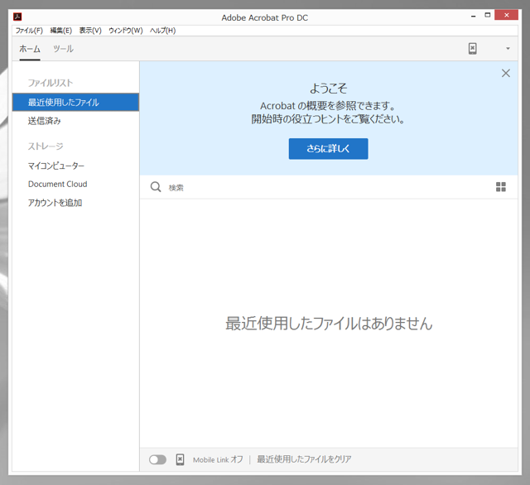Close the ようこそ welcome banner
Screen dimensions: 530x485
[506, 74]
